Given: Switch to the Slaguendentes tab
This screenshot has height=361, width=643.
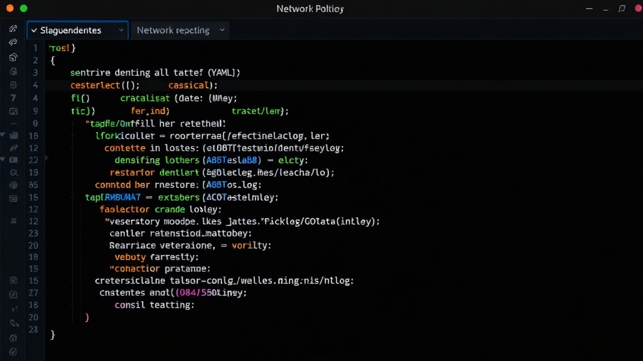Looking at the screenshot, I should pos(77,30).
